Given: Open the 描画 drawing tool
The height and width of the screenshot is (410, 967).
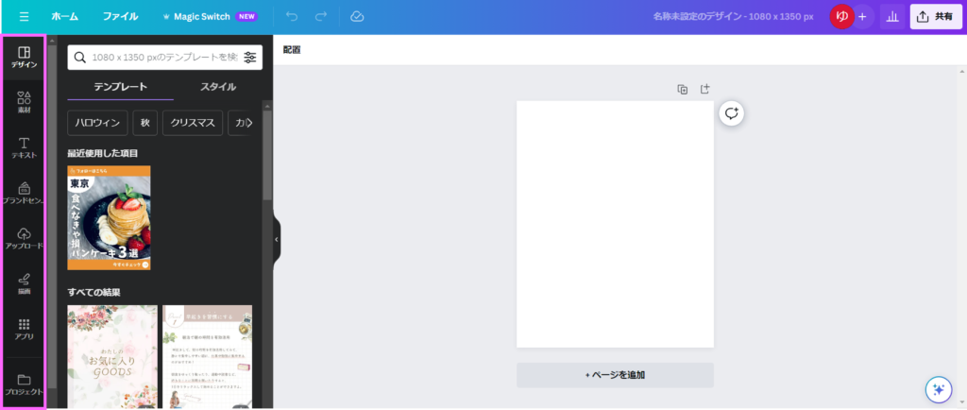Looking at the screenshot, I should pos(25,283).
